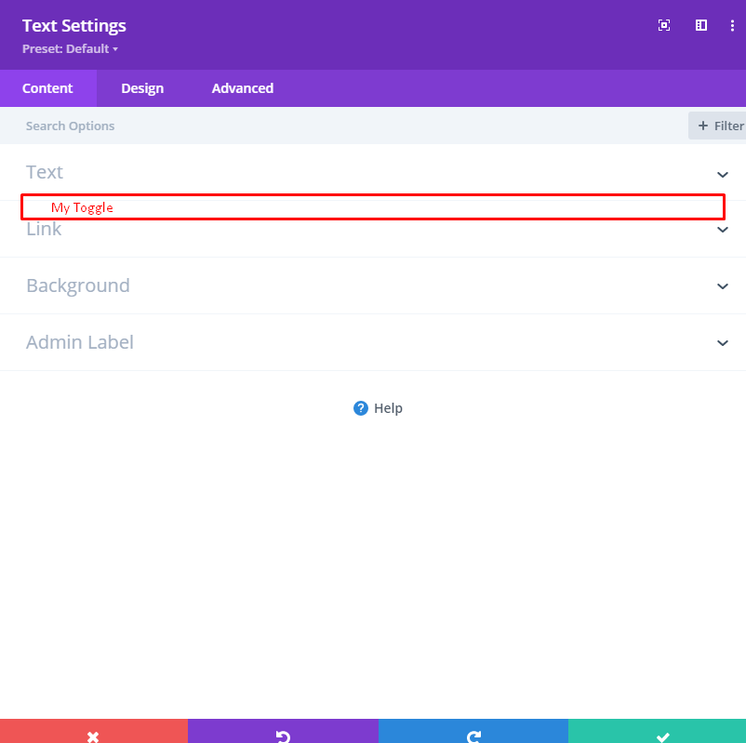Viewport: 746px width, 743px height.
Task: Click the Help link
Action: pyautogui.click(x=388, y=408)
